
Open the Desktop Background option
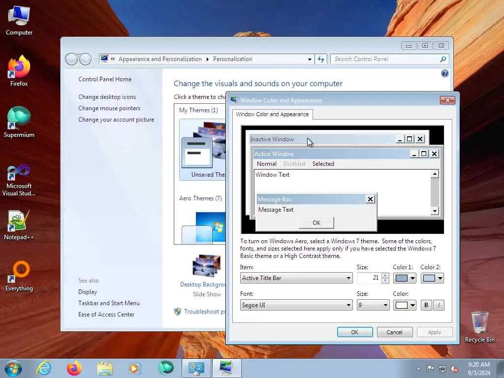pyautogui.click(x=203, y=275)
